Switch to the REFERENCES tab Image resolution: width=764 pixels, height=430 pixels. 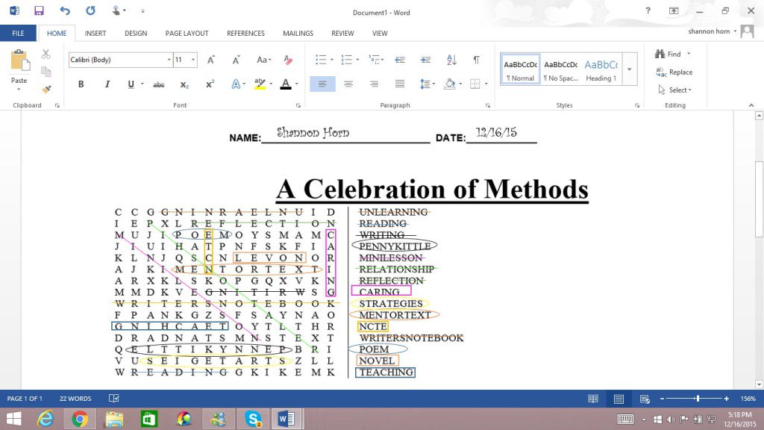pos(245,33)
